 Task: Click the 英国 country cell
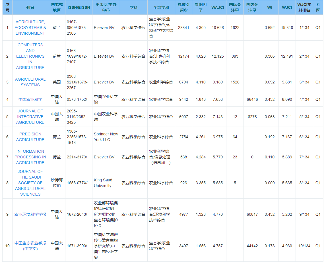pyautogui.click(x=57, y=82)
